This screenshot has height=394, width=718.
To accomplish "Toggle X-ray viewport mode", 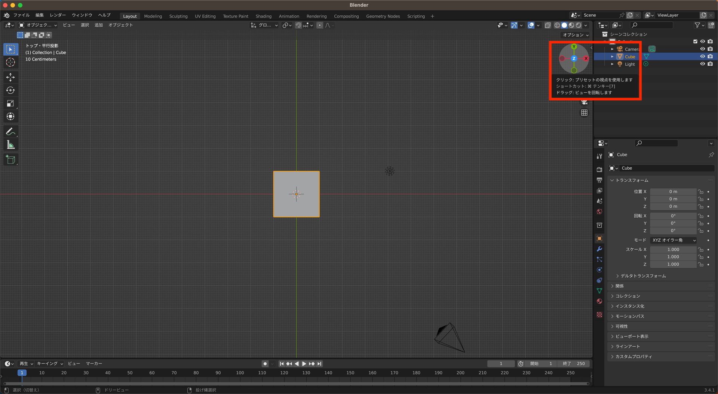I will tap(548, 25).
